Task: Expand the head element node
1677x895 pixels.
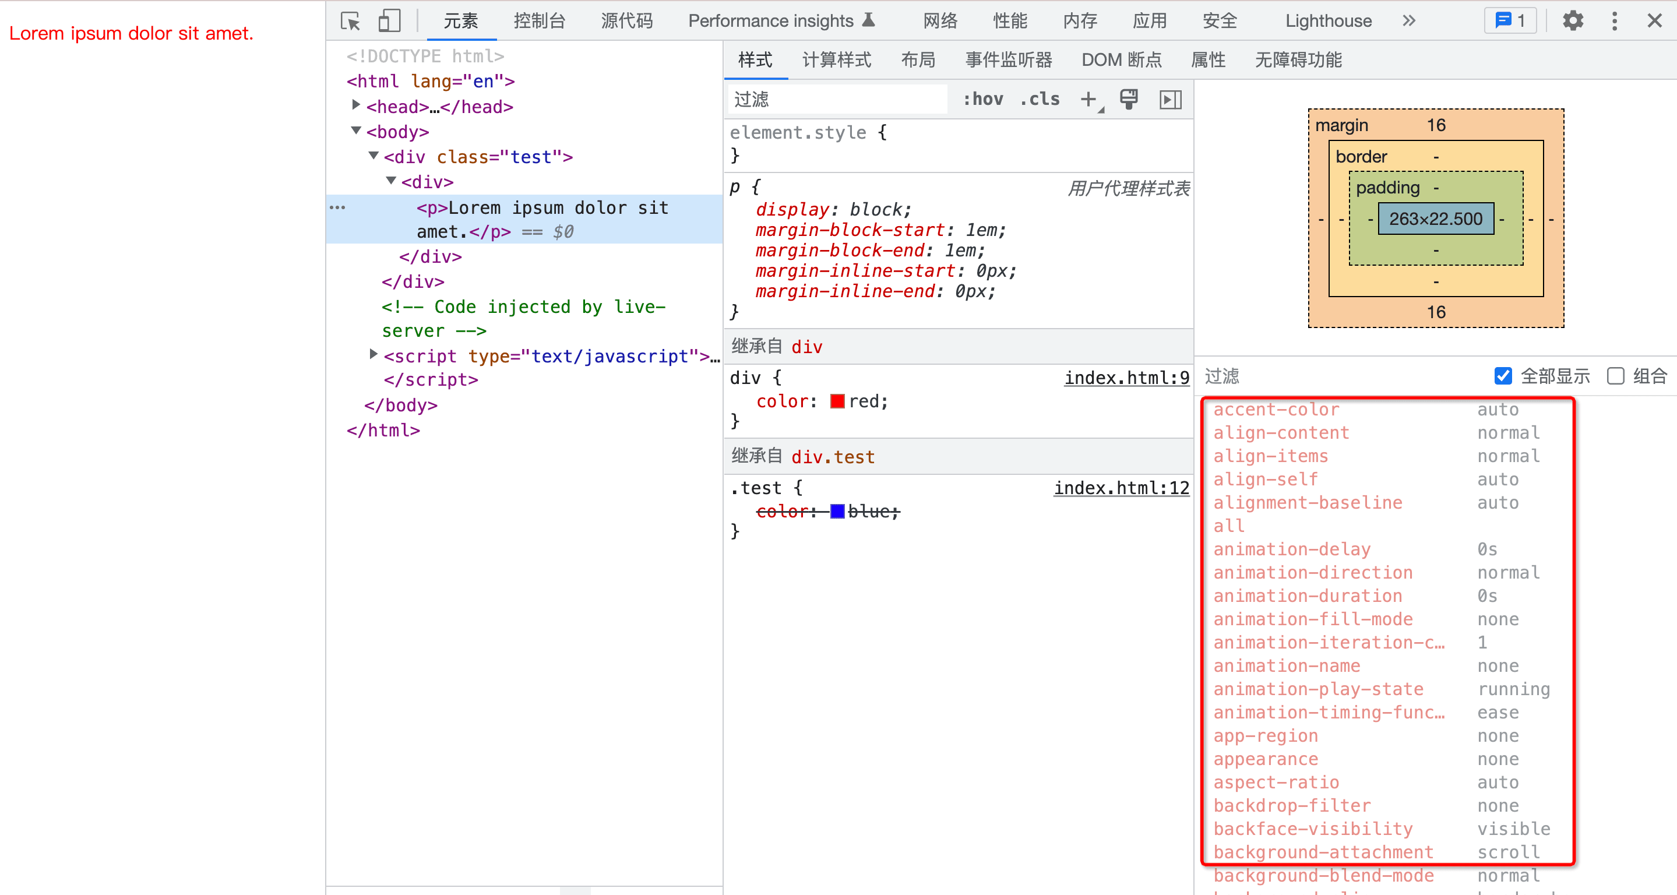Action: click(355, 105)
